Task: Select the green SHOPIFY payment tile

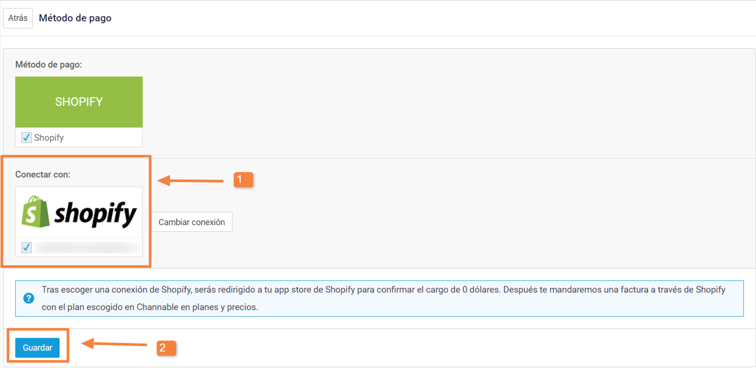Action: (79, 102)
